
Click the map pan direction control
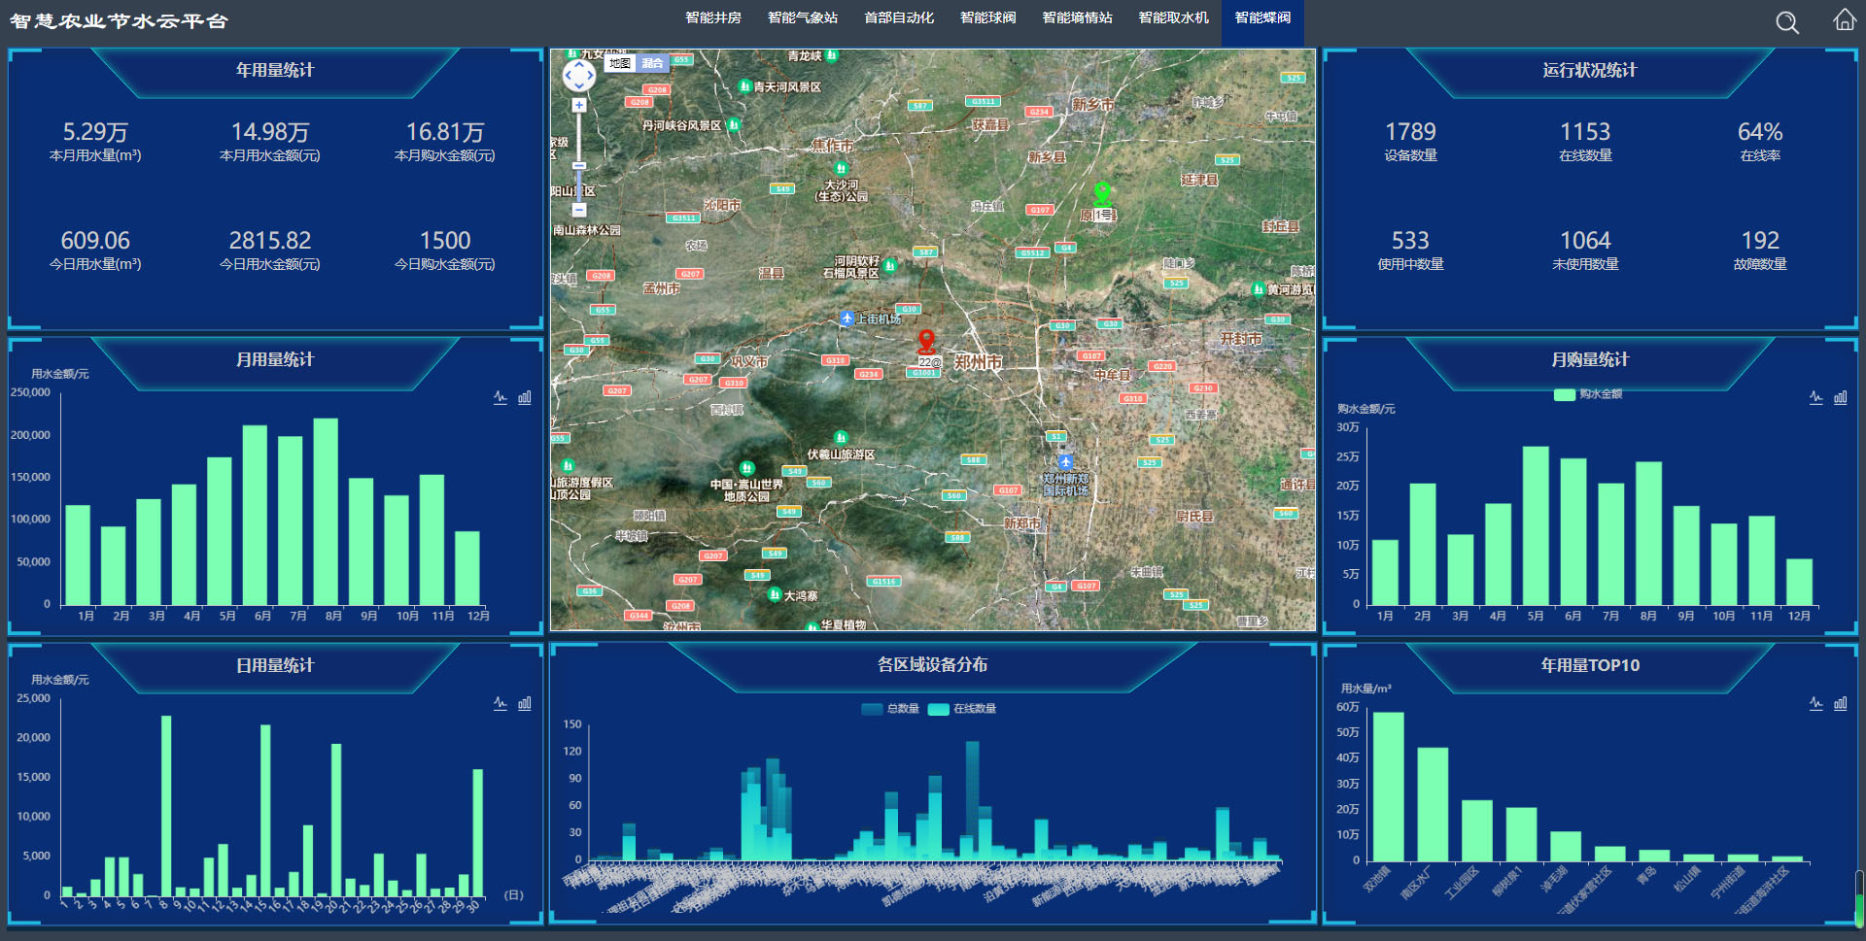pos(579,75)
